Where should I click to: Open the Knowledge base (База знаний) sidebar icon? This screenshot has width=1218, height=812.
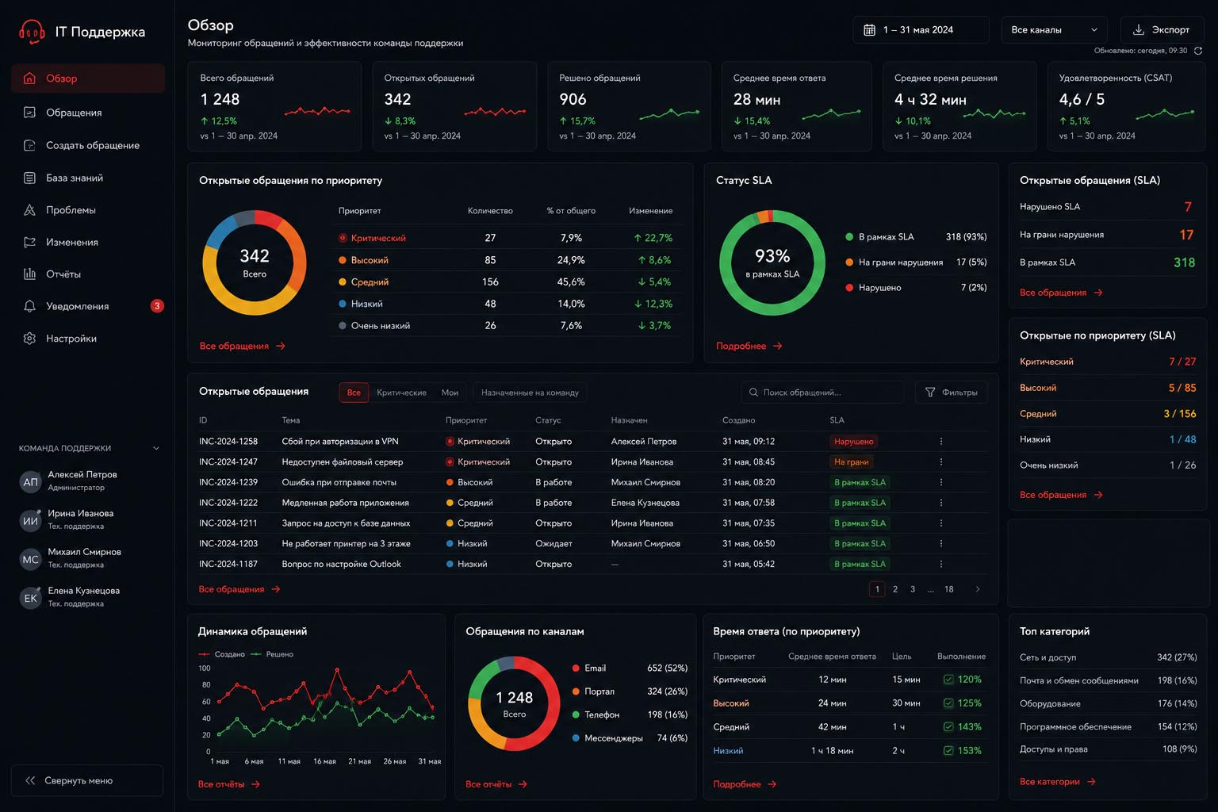click(29, 178)
